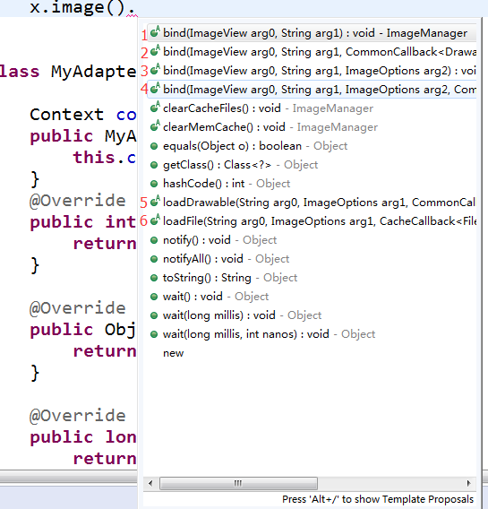The width and height of the screenshot is (488, 509).
Task: Select wait(long millis) : void proposal
Action: click(312, 315)
